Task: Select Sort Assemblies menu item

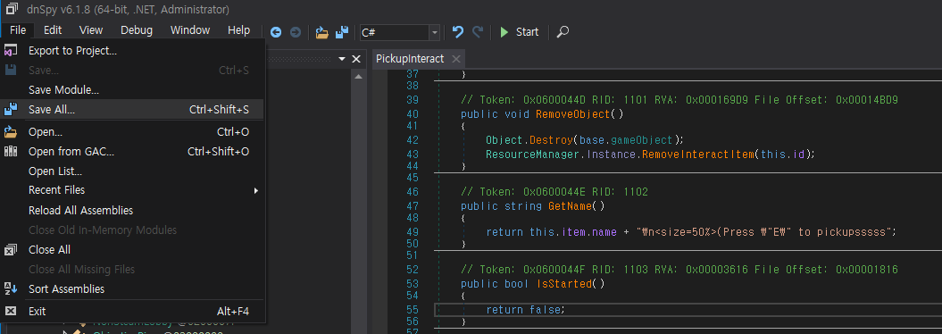Action: point(131,289)
